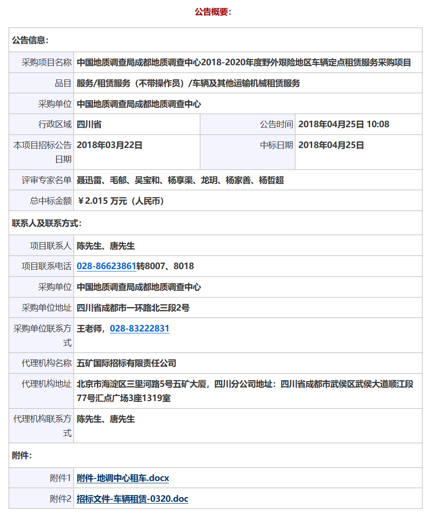434x515 pixels.
Task: Click the 公告时间 label
Action: 276,124
